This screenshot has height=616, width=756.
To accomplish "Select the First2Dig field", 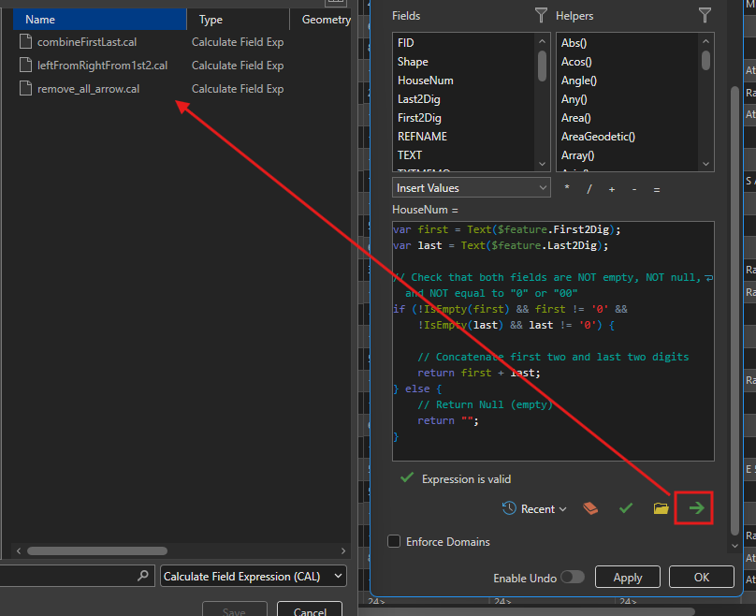I will click(x=419, y=118).
